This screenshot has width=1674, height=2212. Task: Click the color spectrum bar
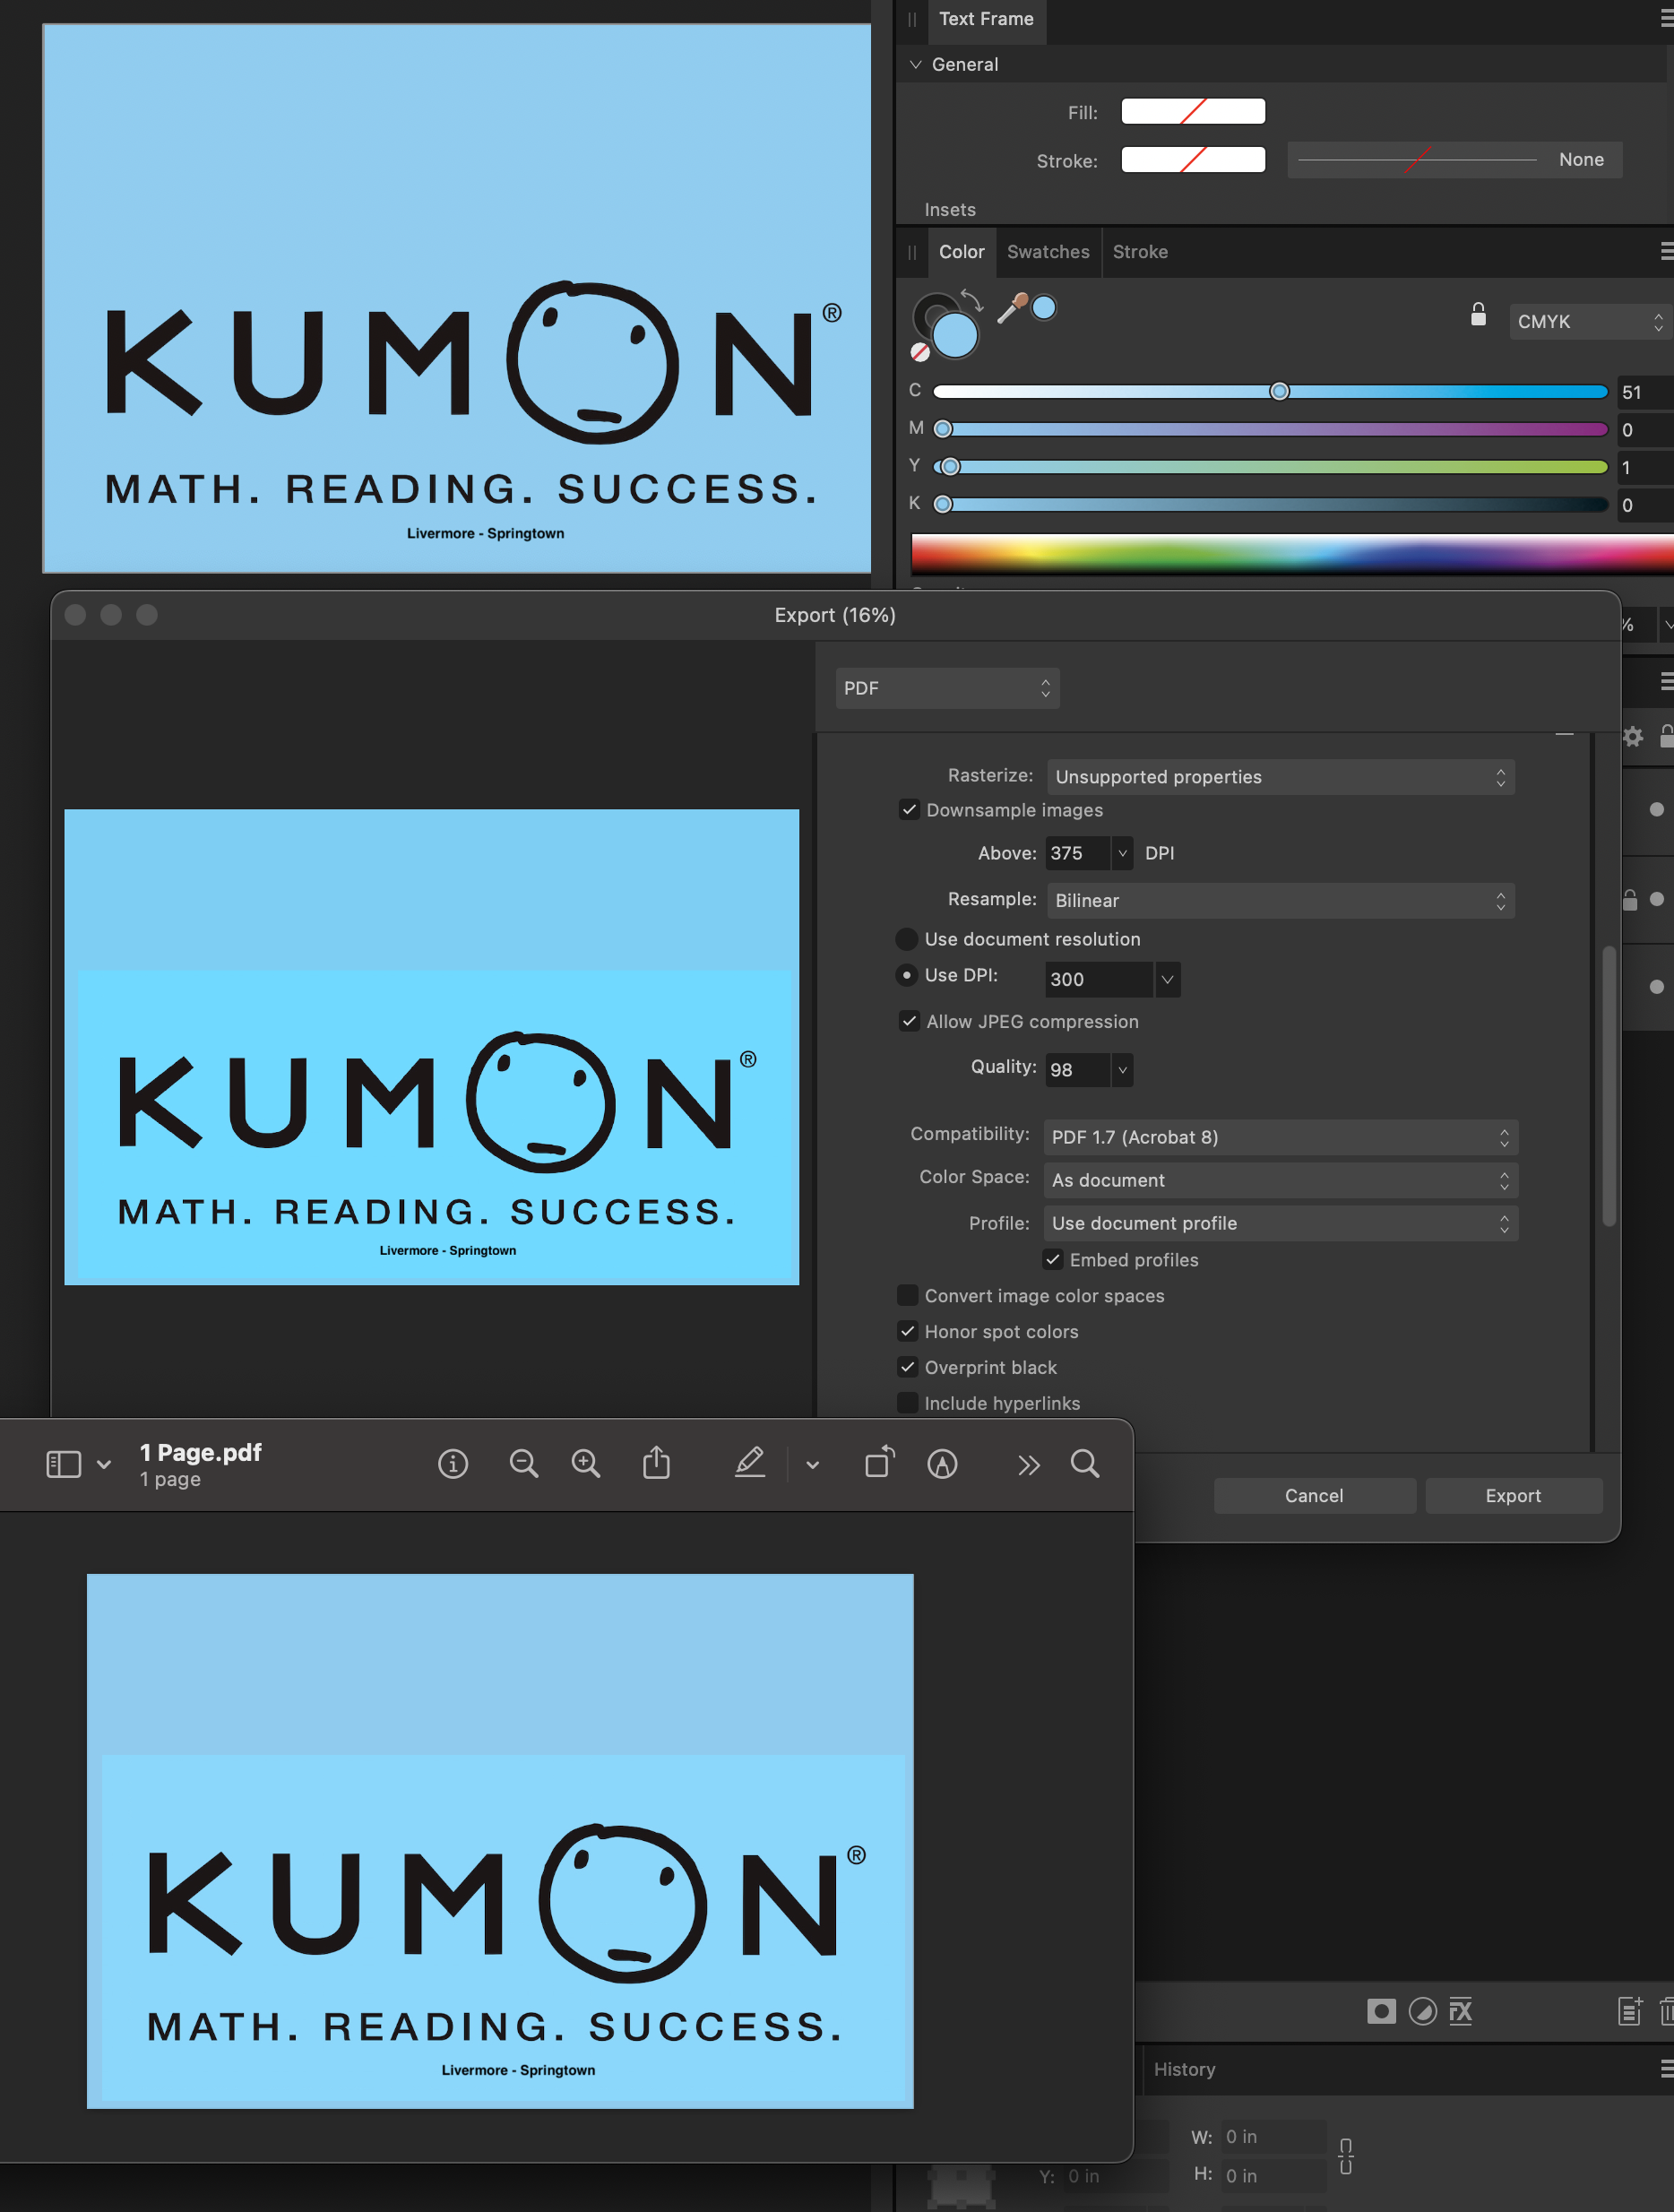(x=1292, y=553)
